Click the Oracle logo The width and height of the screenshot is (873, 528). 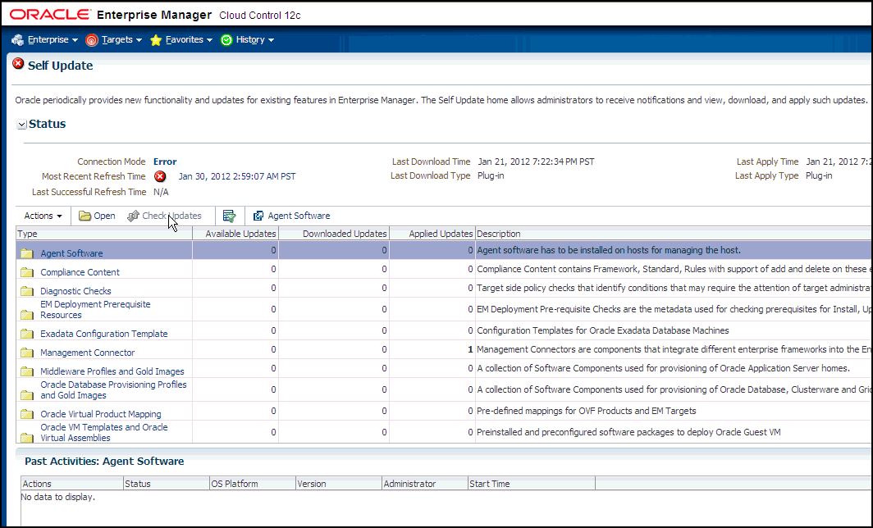click(x=50, y=15)
